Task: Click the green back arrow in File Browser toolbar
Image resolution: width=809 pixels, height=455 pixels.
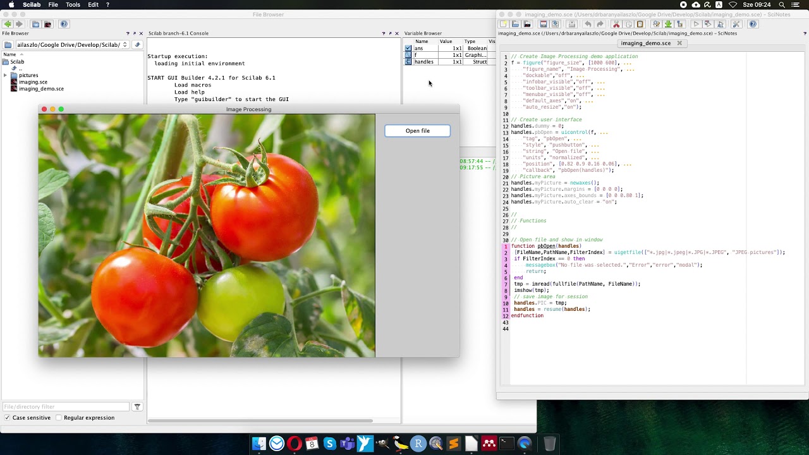Action: click(8, 24)
